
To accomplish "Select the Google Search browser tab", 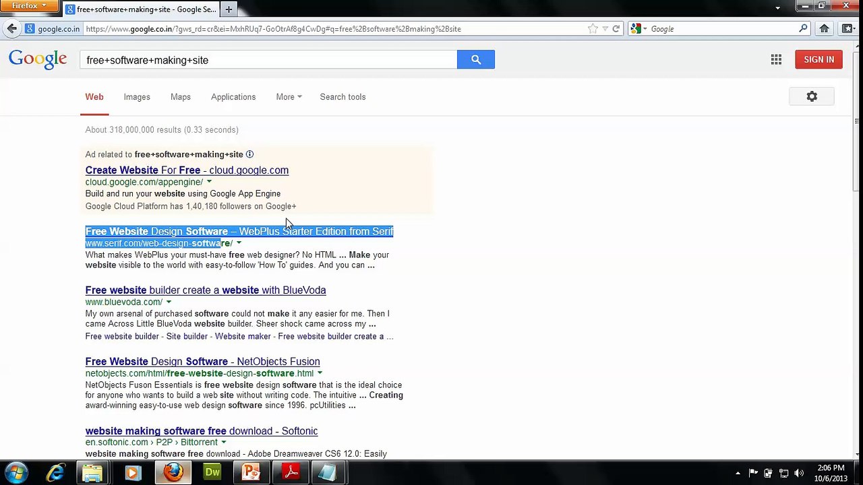I will pyautogui.click(x=141, y=9).
